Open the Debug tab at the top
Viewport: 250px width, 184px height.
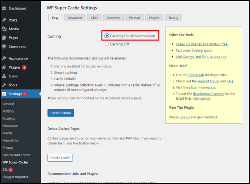point(173,18)
